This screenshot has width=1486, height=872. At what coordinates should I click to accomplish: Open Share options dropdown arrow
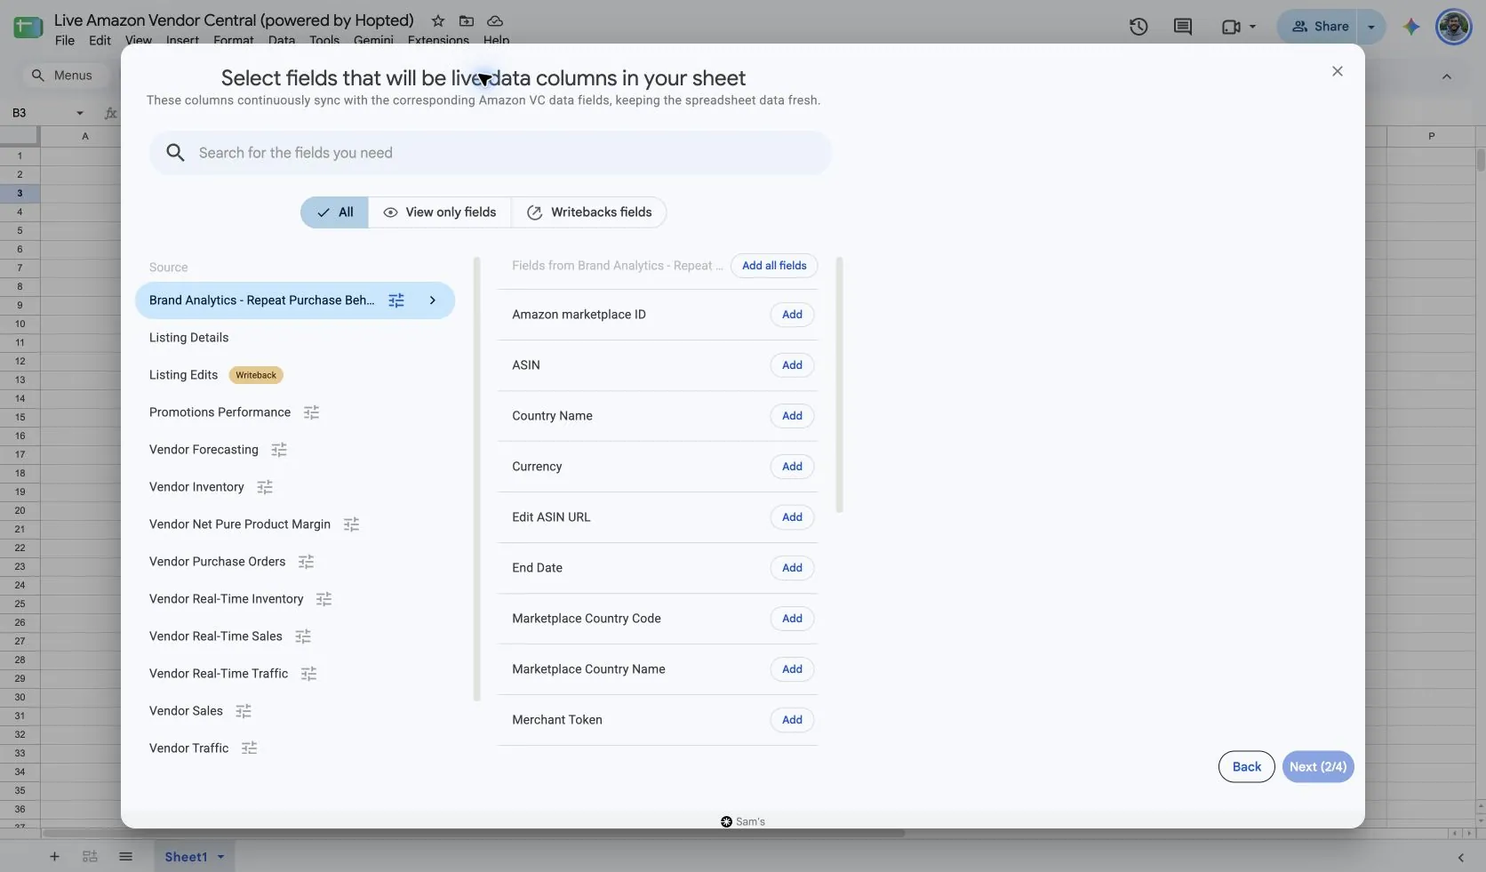pyautogui.click(x=1372, y=27)
